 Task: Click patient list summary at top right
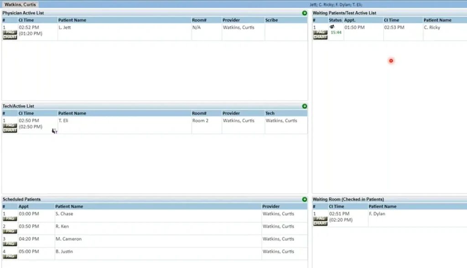pyautogui.click(x=336, y=5)
